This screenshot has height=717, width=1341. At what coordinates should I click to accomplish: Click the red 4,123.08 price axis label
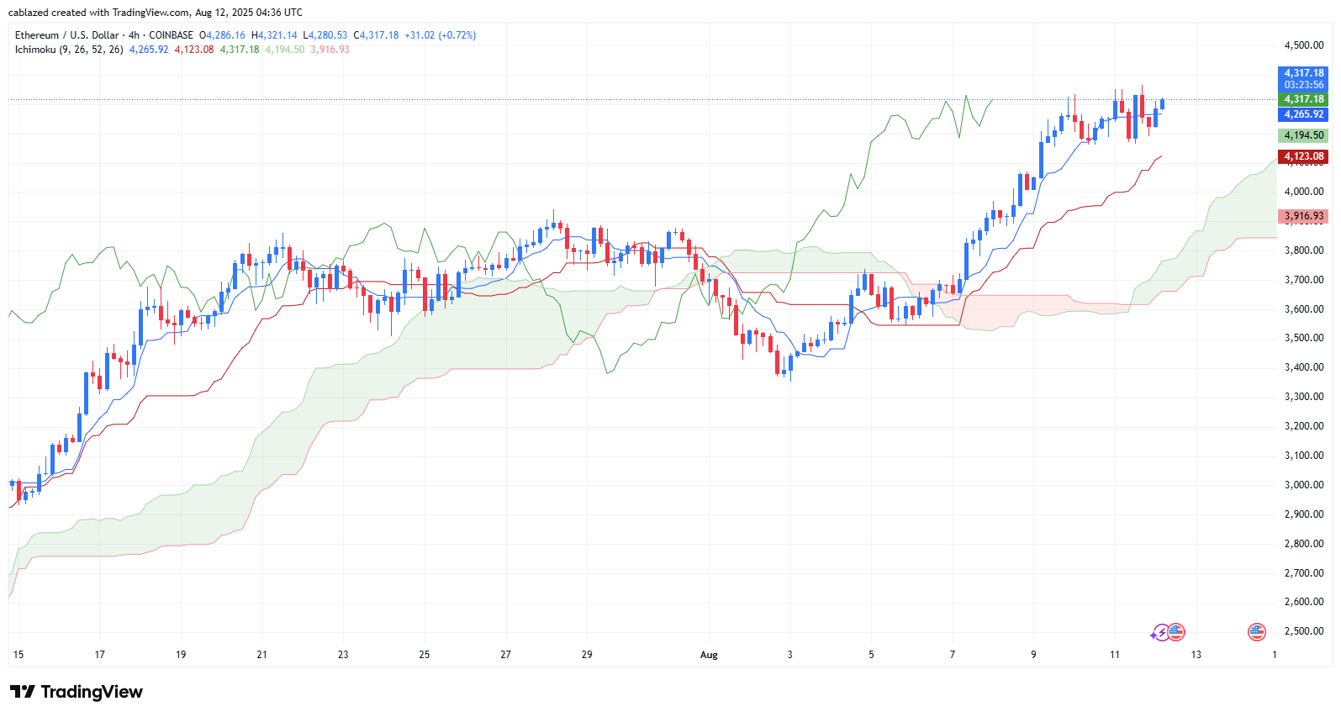[x=1303, y=156]
